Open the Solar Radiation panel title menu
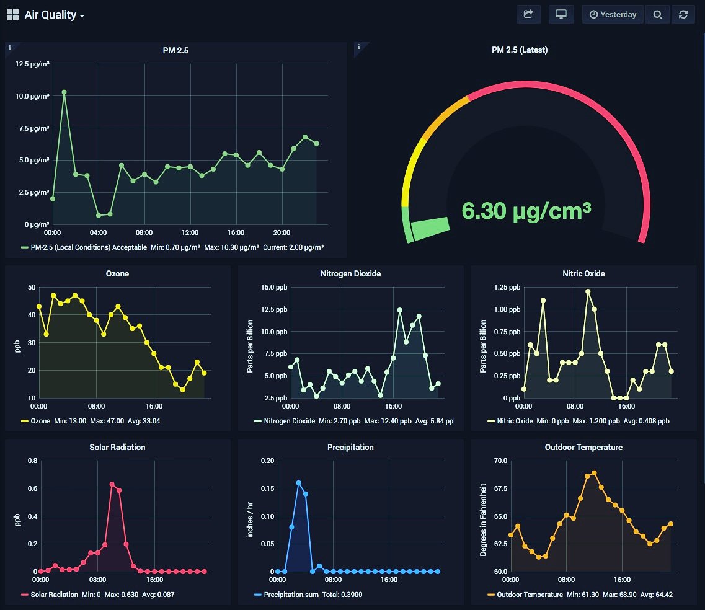The width and height of the screenshot is (705, 610). (117, 447)
